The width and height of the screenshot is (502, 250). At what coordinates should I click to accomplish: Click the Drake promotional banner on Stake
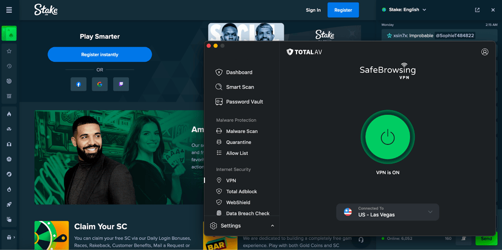pyautogui.click(x=119, y=157)
